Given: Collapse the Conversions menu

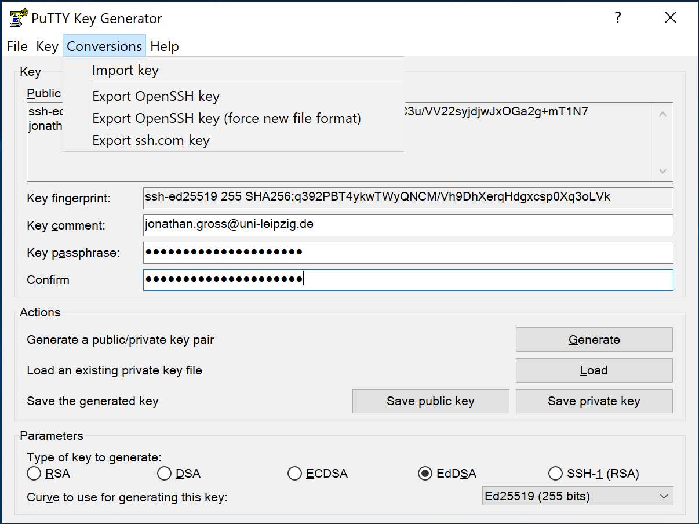Looking at the screenshot, I should tap(104, 46).
